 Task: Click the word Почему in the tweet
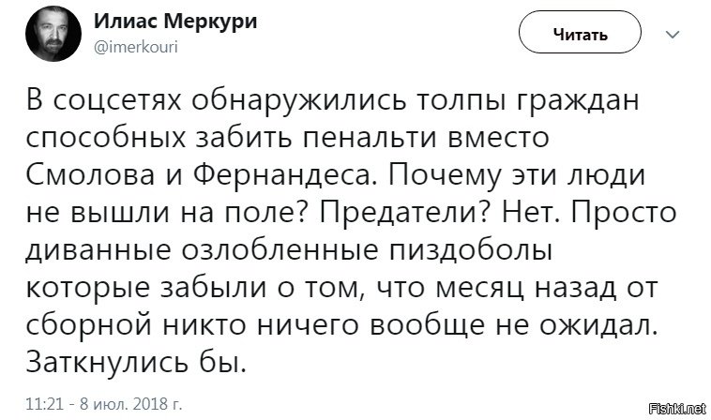444,176
